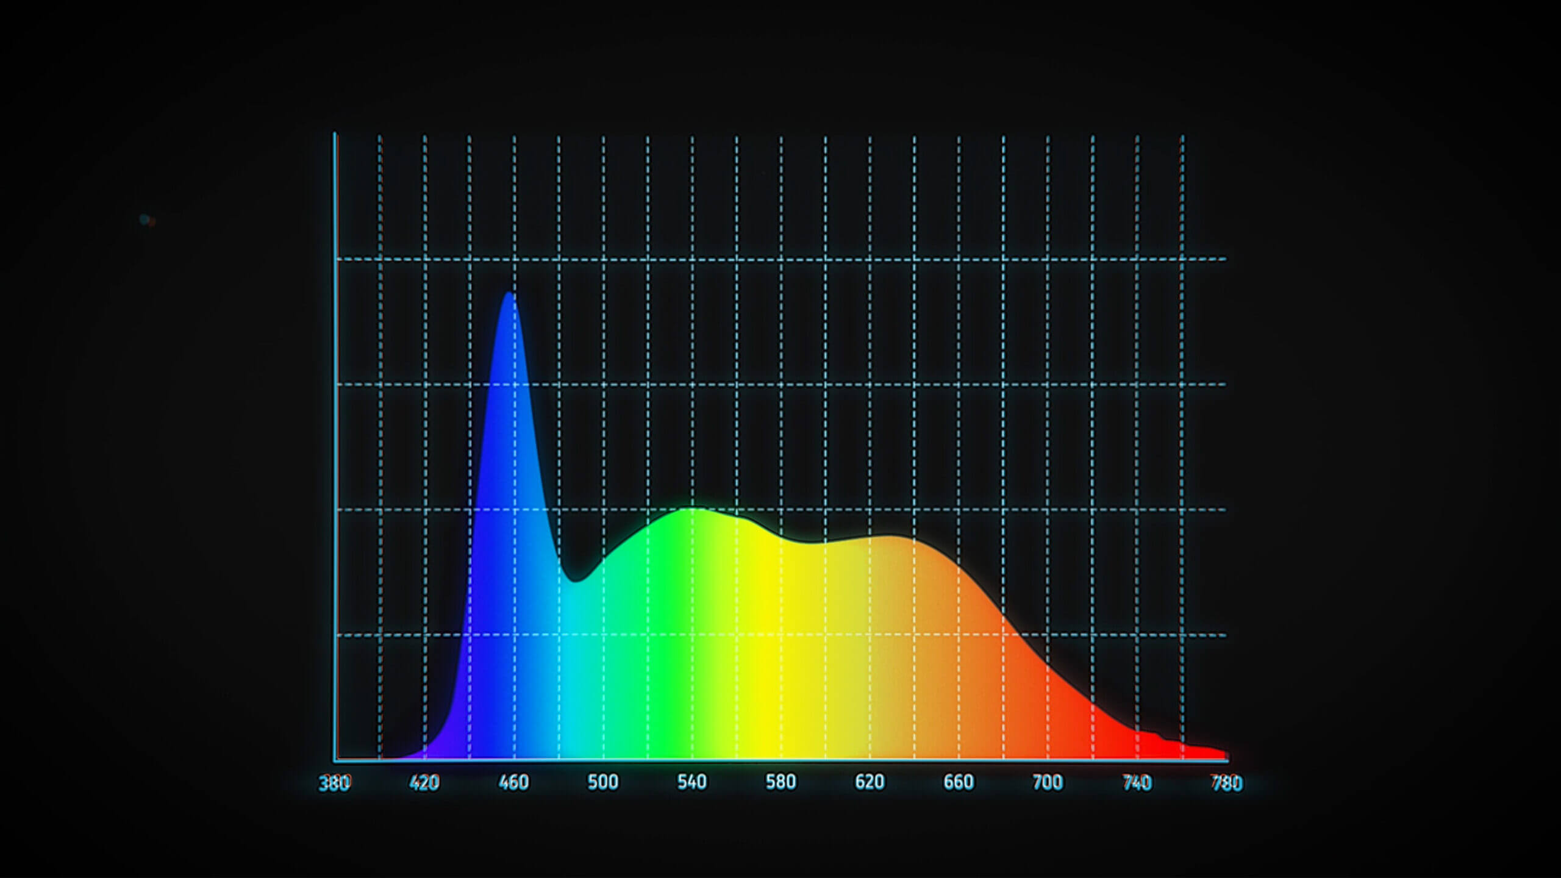Click the top of the blue peak near 460
Screen dimensions: 1561x878
click(x=509, y=294)
